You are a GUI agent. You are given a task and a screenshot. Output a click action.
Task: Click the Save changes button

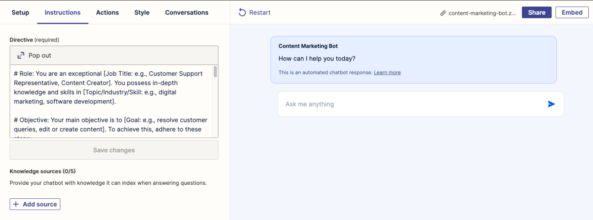[114, 150]
